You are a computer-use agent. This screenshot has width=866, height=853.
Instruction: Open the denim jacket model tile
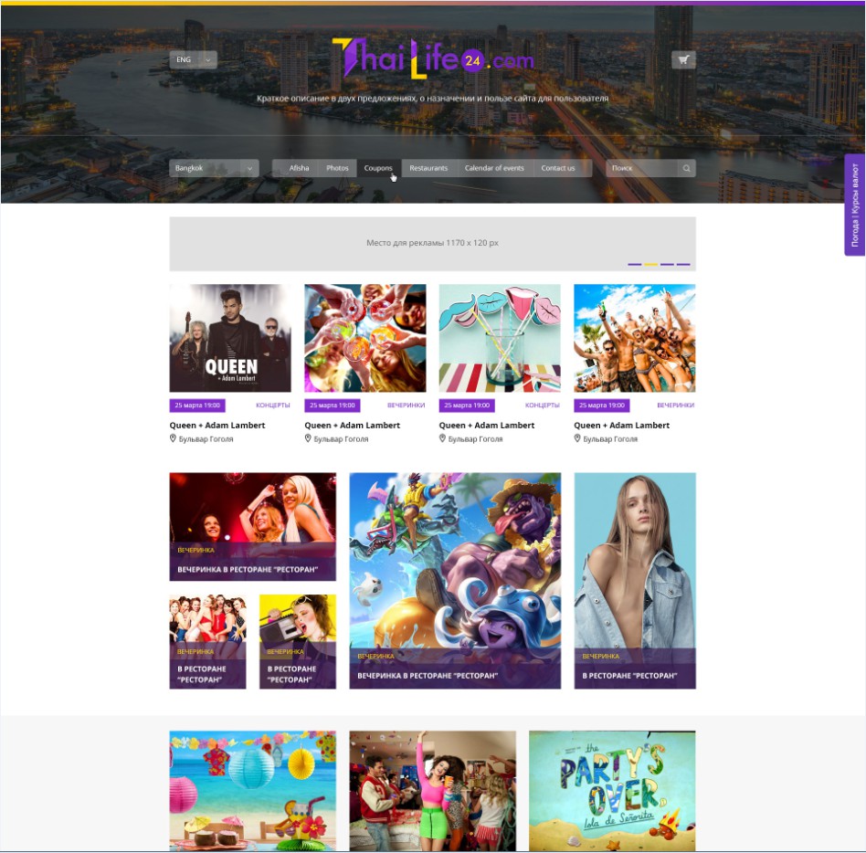635,580
